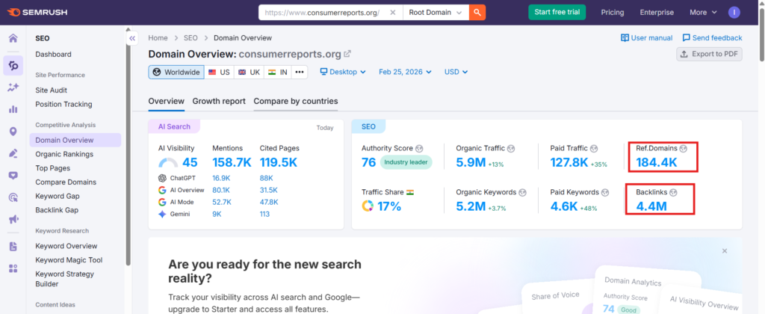The image size is (765, 314).
Task: Click the bar chart icon in left rail
Action: (13, 109)
